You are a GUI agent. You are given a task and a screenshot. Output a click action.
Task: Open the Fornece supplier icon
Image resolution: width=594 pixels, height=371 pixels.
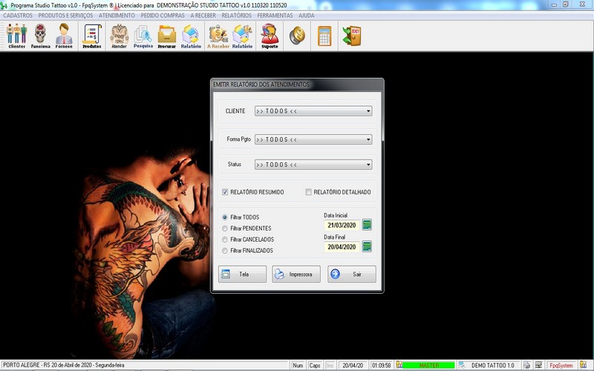pos(64,36)
